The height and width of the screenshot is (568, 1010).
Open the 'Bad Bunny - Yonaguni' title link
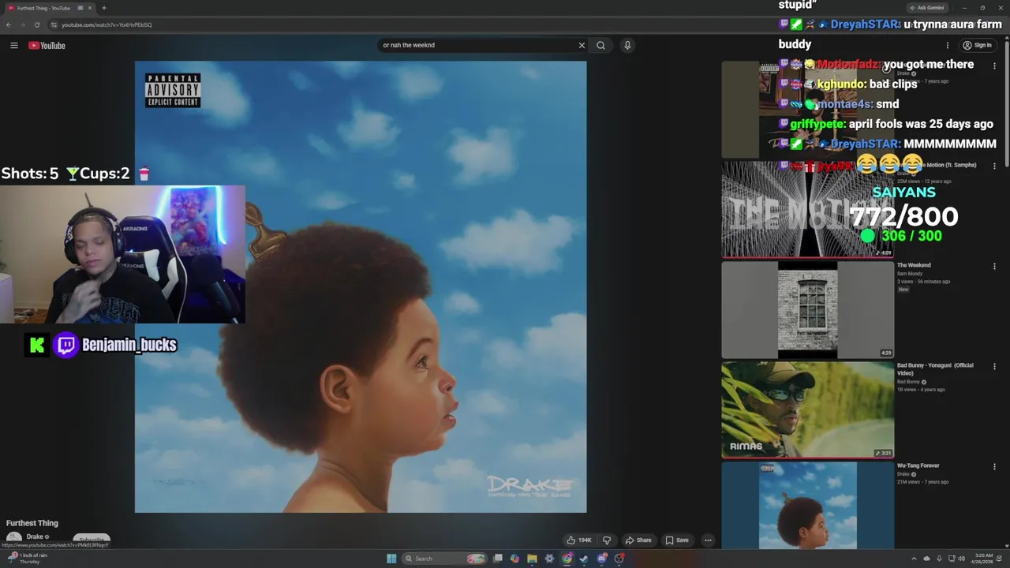click(x=935, y=369)
